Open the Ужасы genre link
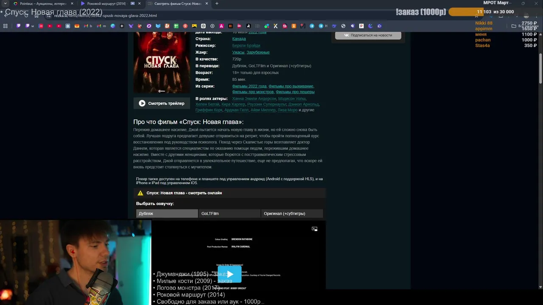This screenshot has height=305, width=543. 238,52
